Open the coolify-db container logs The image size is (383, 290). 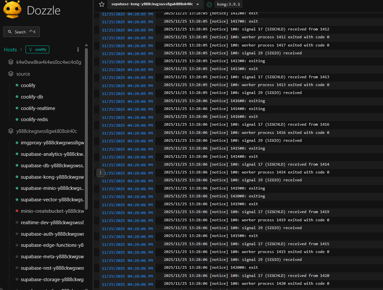click(x=32, y=97)
